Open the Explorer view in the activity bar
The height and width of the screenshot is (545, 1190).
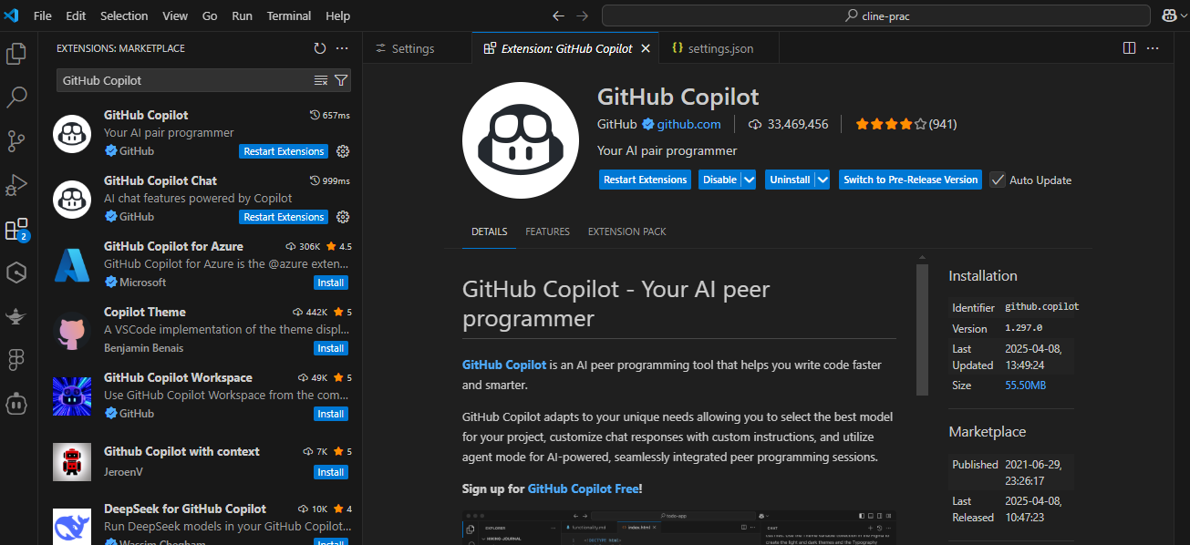click(x=16, y=54)
